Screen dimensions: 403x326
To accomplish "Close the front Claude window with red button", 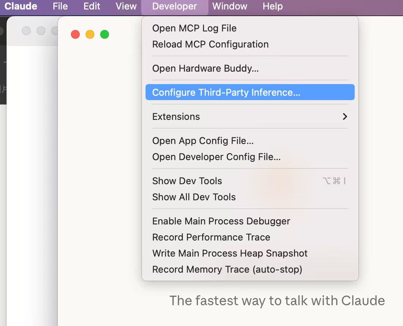I will 75,34.
